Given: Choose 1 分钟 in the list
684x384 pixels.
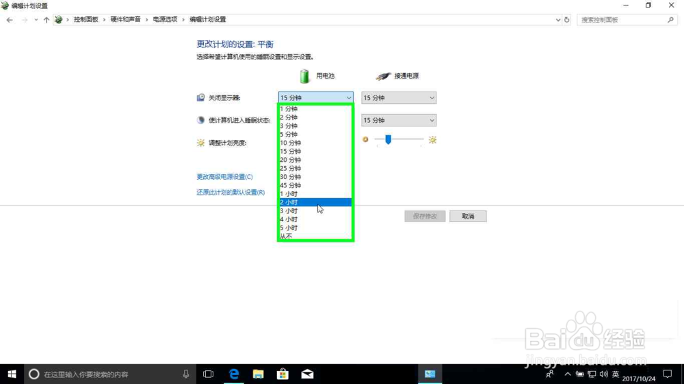Looking at the screenshot, I should click(x=315, y=109).
